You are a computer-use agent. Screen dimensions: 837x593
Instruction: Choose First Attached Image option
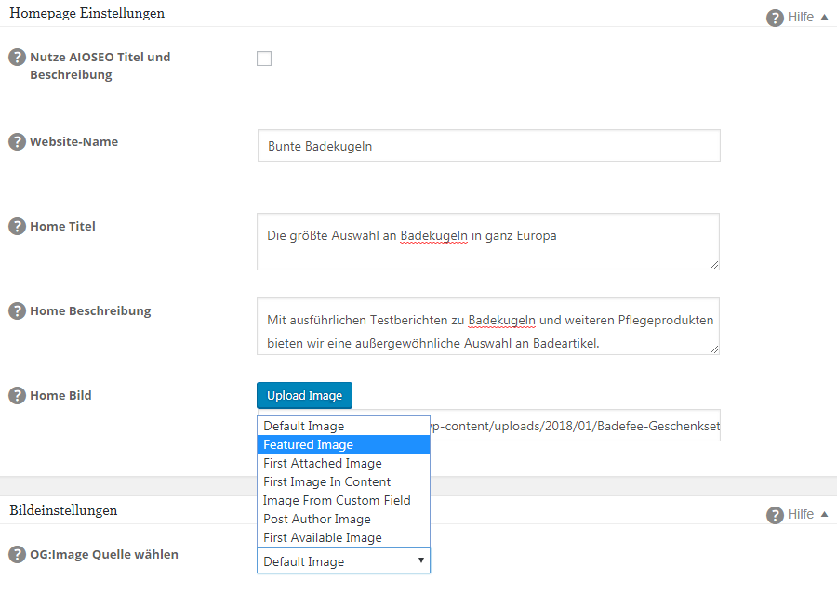click(x=343, y=463)
